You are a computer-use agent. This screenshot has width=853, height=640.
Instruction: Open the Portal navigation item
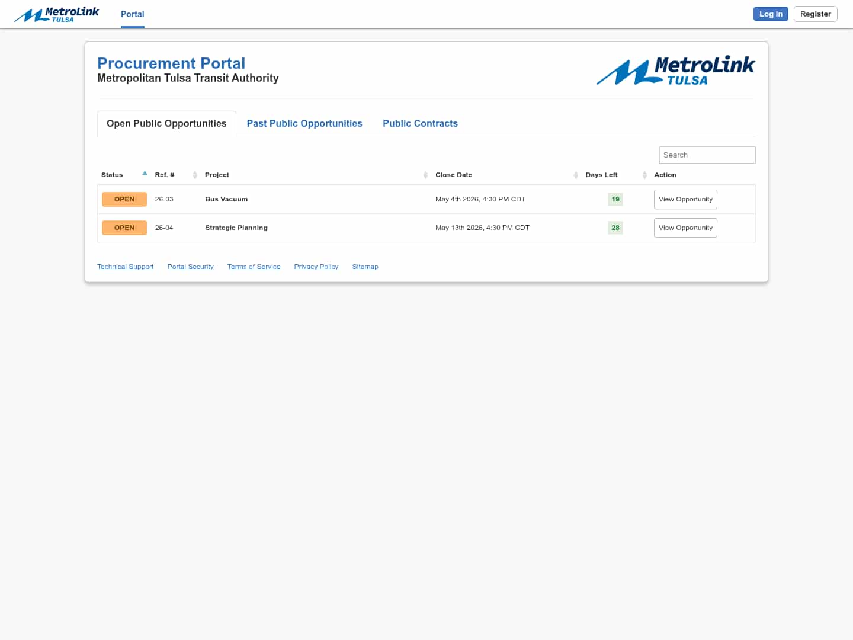(x=132, y=14)
